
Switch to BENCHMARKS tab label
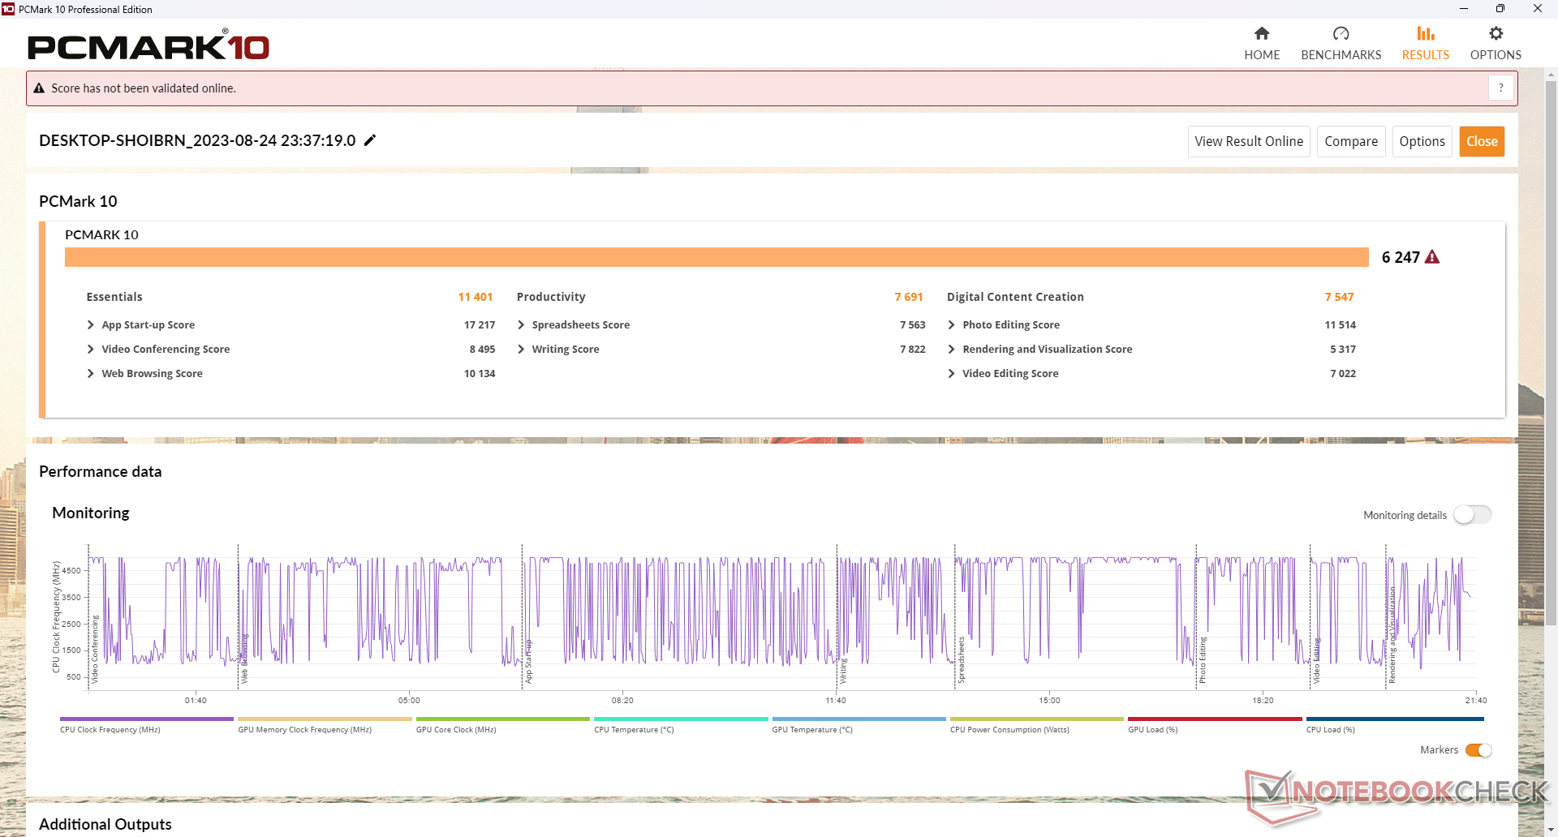(1341, 55)
